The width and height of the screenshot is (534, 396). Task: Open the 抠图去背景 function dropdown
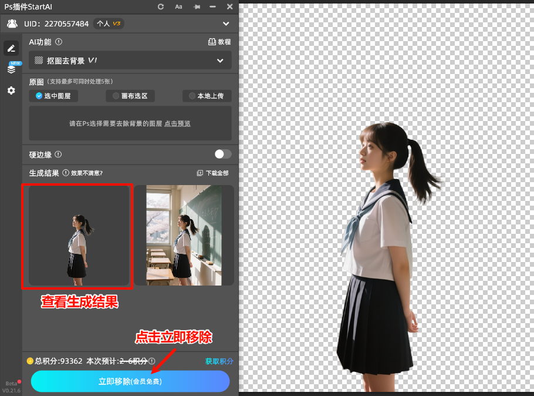point(130,60)
